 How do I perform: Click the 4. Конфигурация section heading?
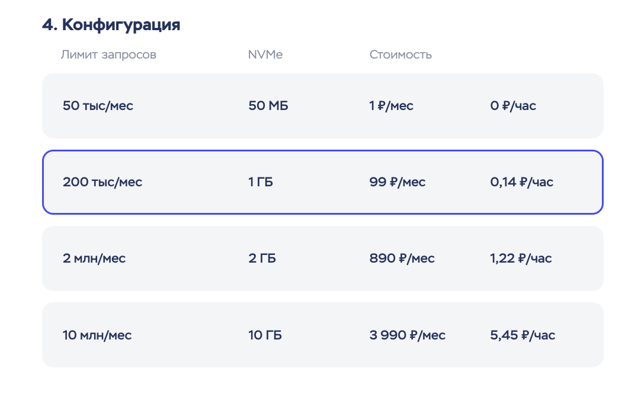[x=111, y=25]
